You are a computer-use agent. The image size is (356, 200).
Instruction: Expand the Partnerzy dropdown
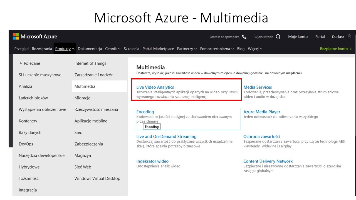(x=195, y=49)
